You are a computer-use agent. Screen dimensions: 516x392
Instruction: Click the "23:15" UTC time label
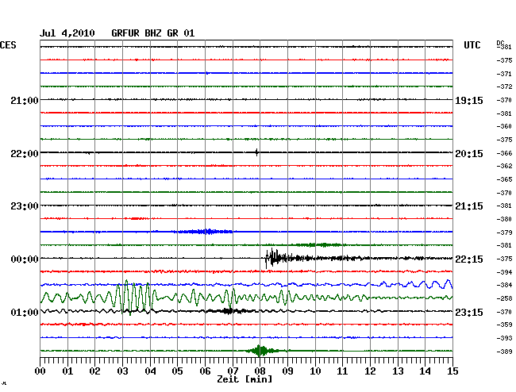pos(469,312)
